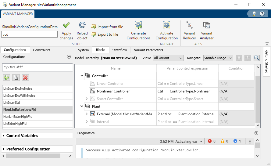Click the Controller variant subsystem icon
Screen dimensions: 271x166
pos(87,76)
